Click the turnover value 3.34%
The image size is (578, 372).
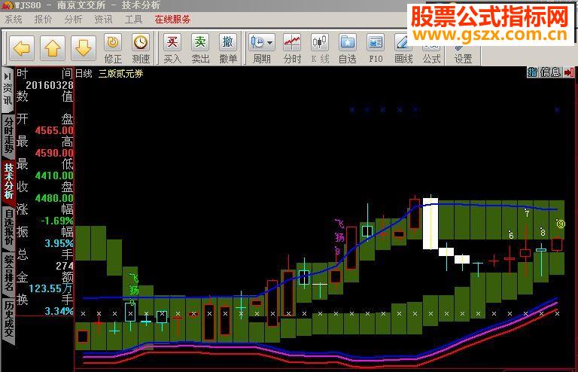tap(59, 311)
